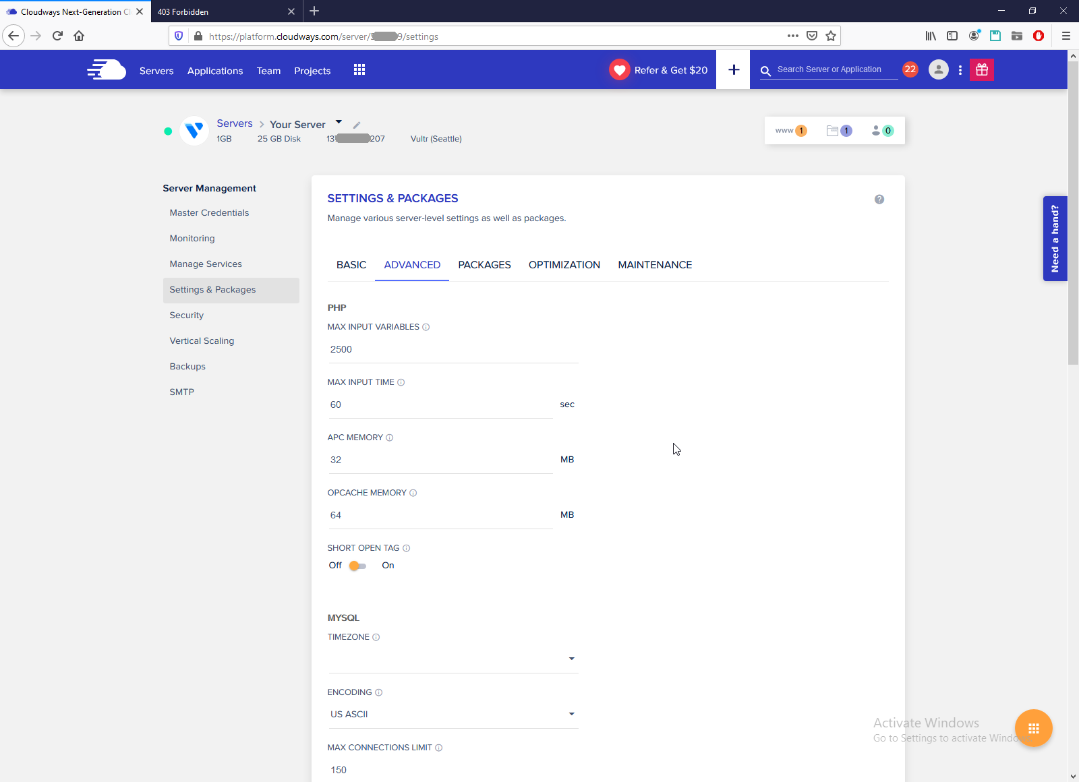
Task: Show info for Short Open Tag
Action: tap(407, 549)
